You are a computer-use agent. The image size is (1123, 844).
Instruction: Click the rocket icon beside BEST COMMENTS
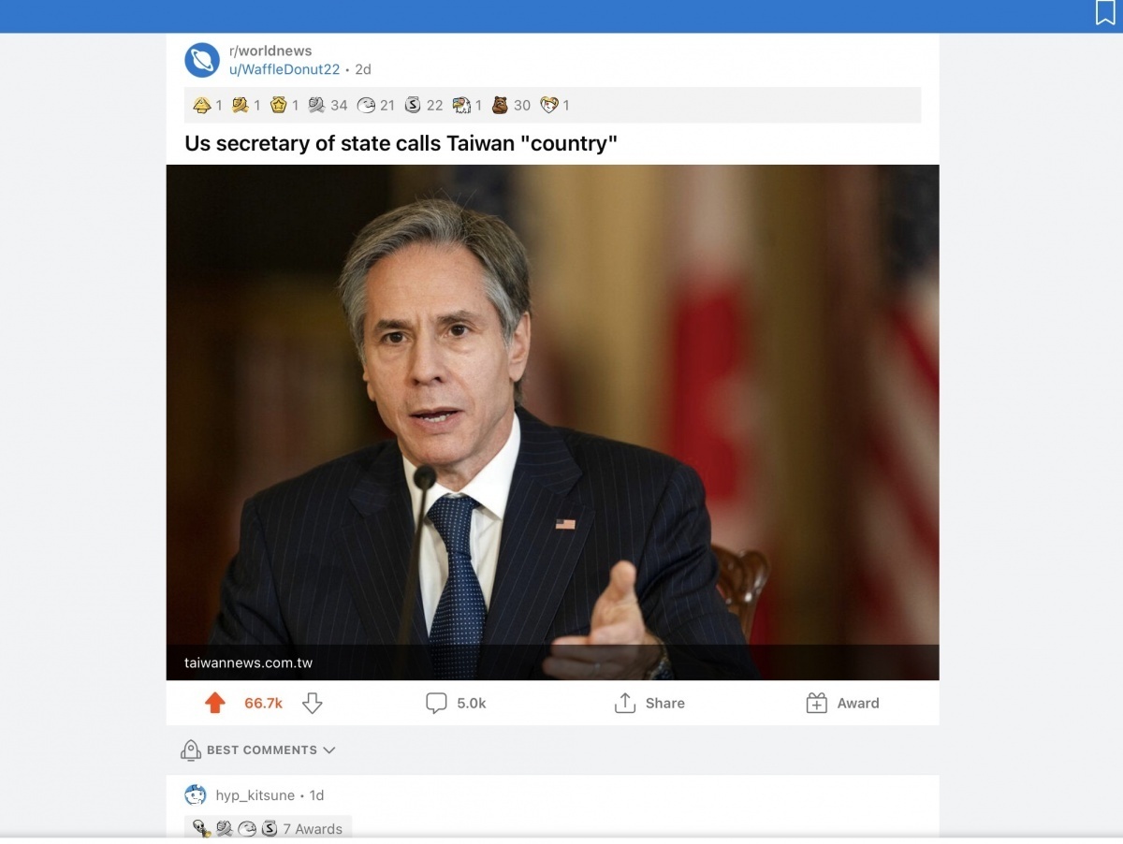[191, 749]
